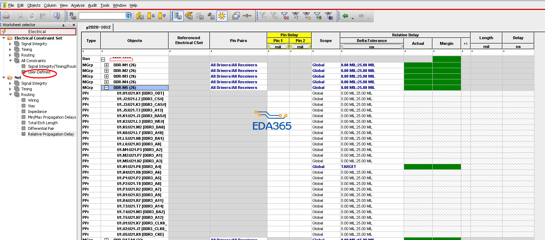This screenshot has width=545, height=240.
Task: Pin the Worksheet selector panel
Action: (x=64, y=25)
